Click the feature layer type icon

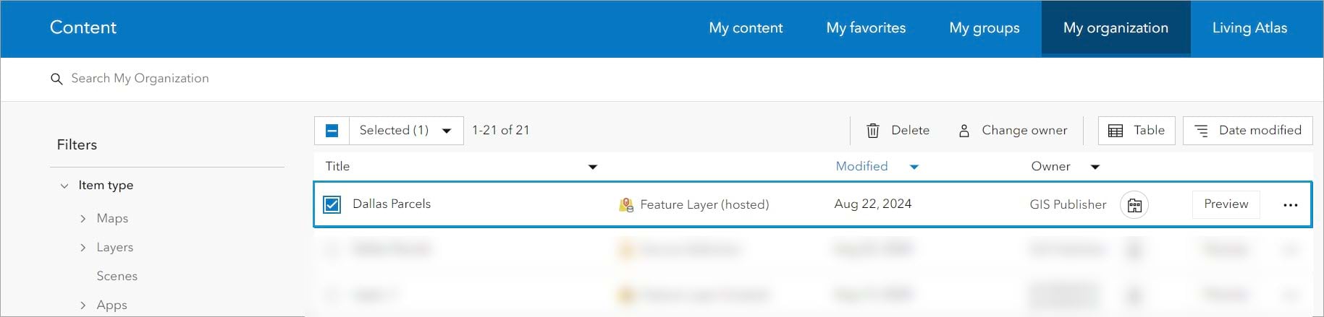[626, 205]
